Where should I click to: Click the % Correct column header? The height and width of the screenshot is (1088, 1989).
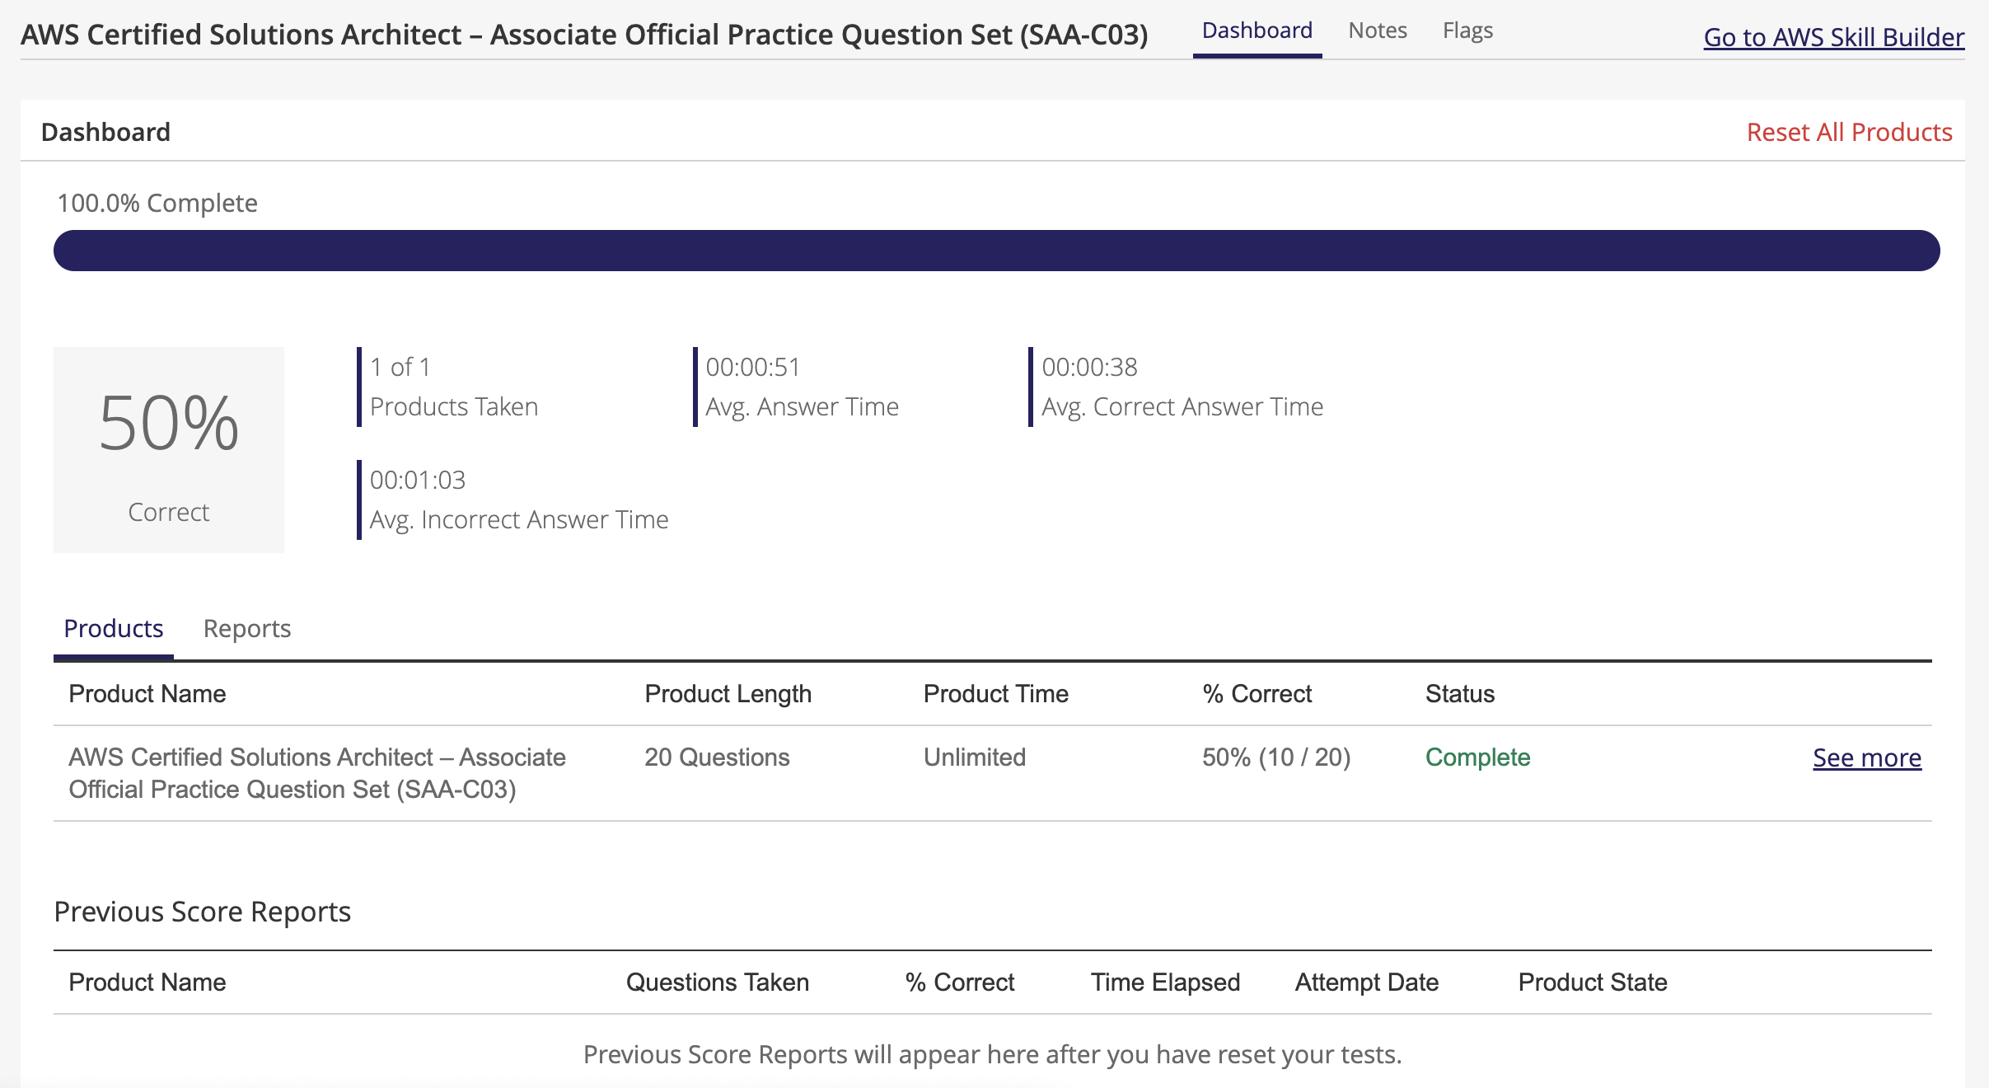pos(1257,694)
